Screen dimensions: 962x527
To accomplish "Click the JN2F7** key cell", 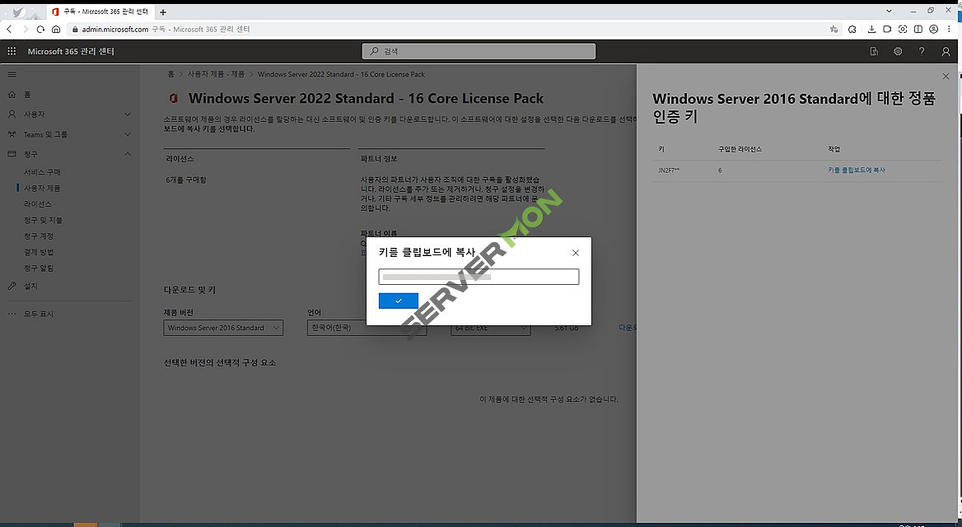I will click(x=669, y=170).
